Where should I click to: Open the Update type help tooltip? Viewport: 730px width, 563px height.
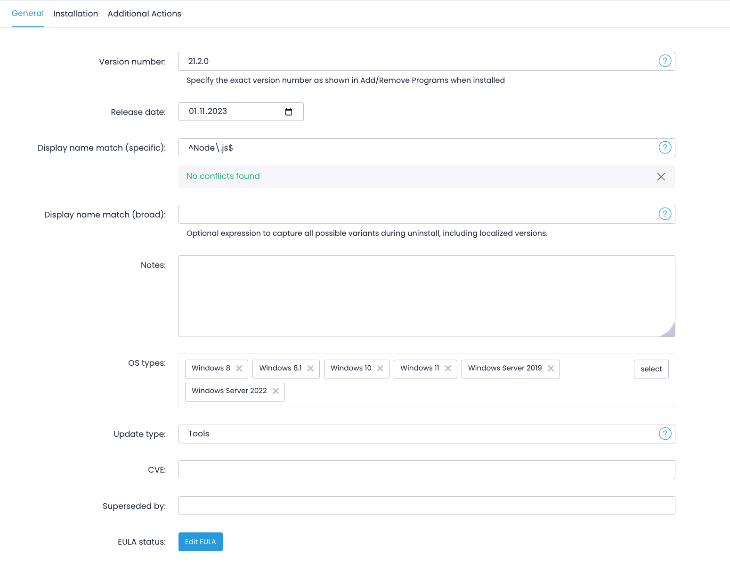[665, 434]
